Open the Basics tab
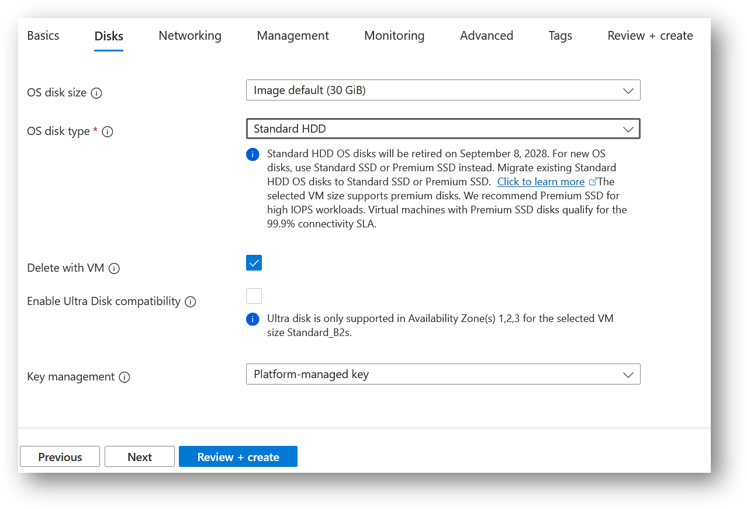 coord(43,36)
